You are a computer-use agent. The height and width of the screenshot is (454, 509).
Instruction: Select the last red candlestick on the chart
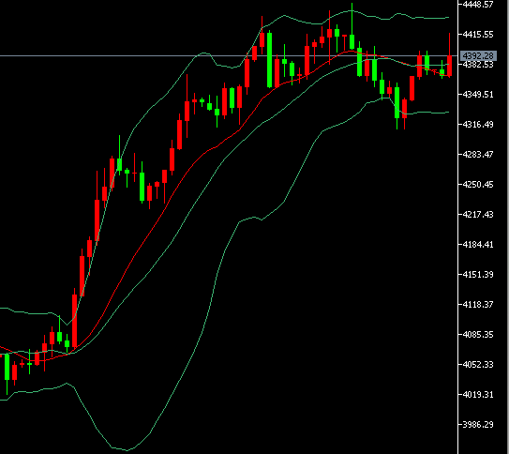(450, 66)
